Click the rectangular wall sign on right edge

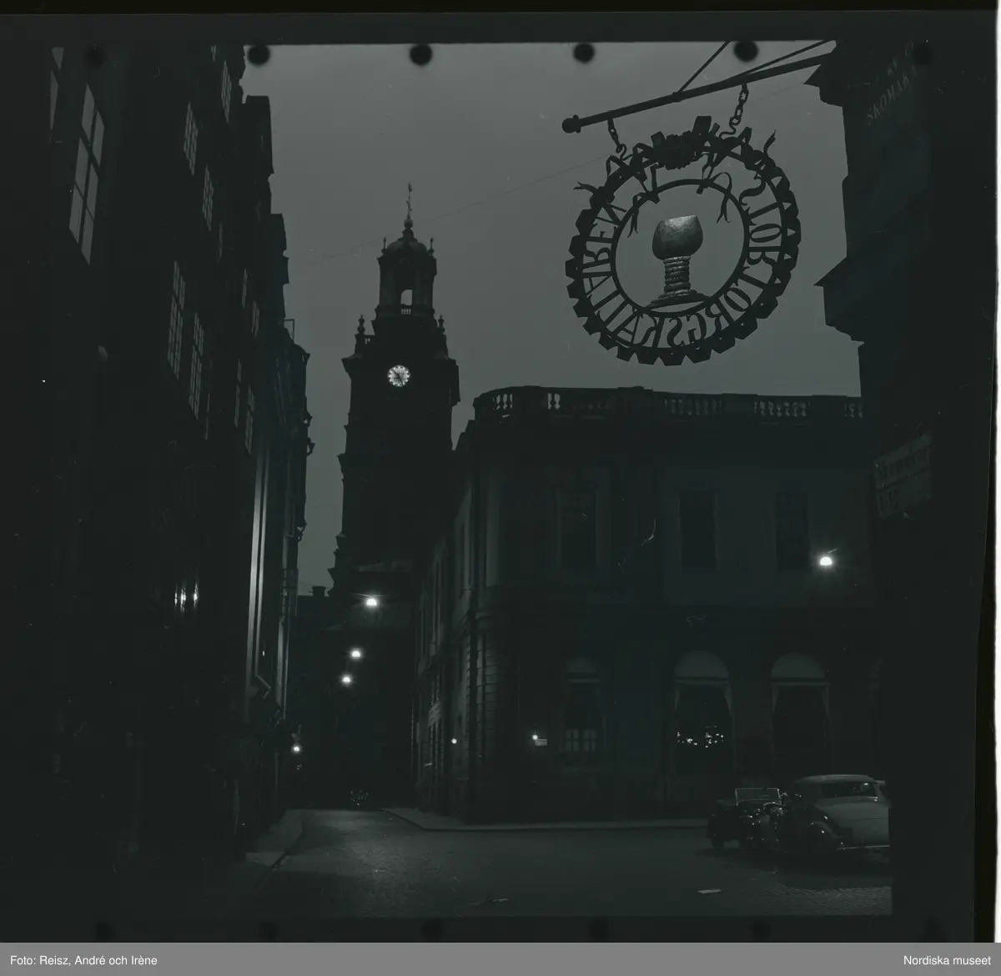(x=902, y=474)
